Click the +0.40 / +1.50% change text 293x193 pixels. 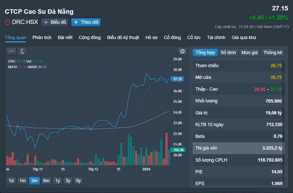[x=268, y=18]
